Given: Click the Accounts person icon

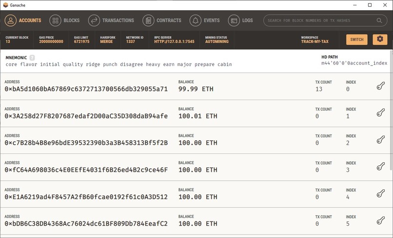Looking at the screenshot, I should tap(11, 20).
